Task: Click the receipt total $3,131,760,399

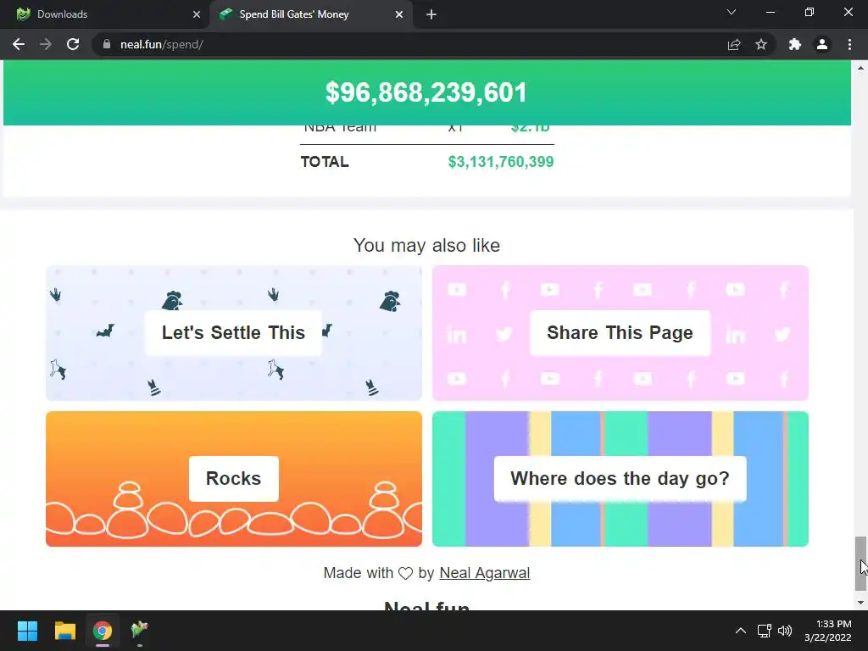Action: click(500, 162)
